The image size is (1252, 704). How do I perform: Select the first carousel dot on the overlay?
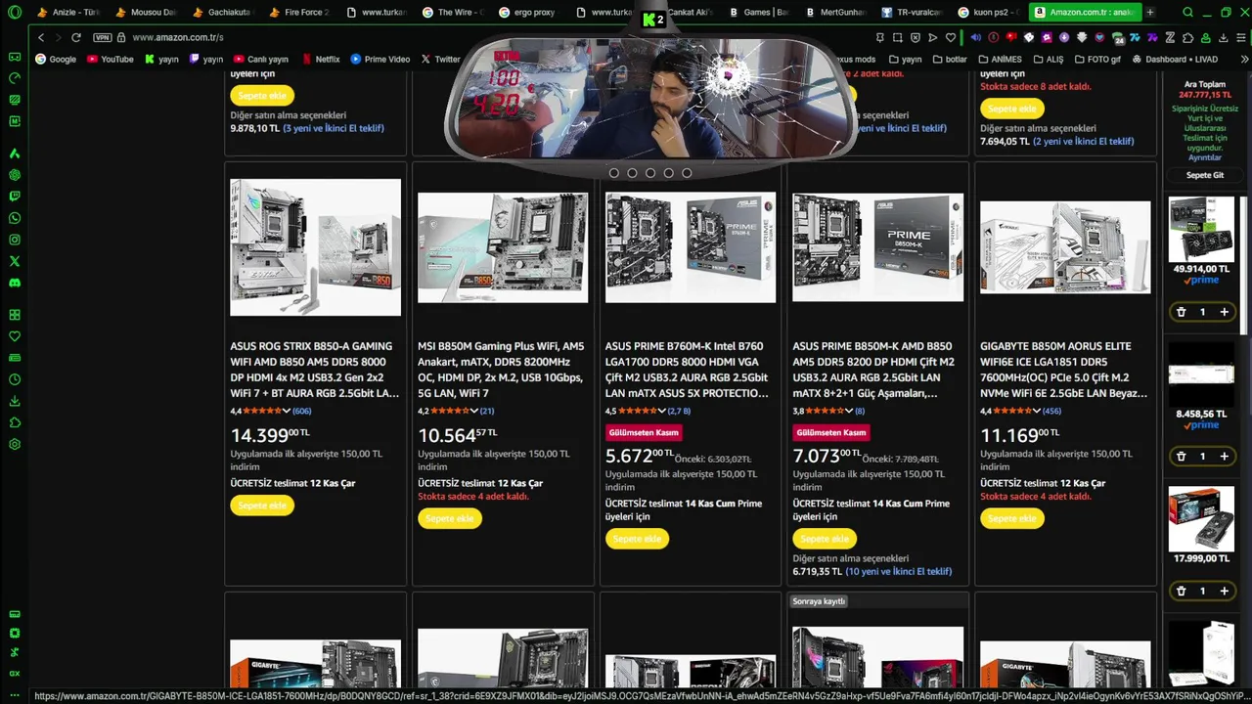[x=614, y=173]
